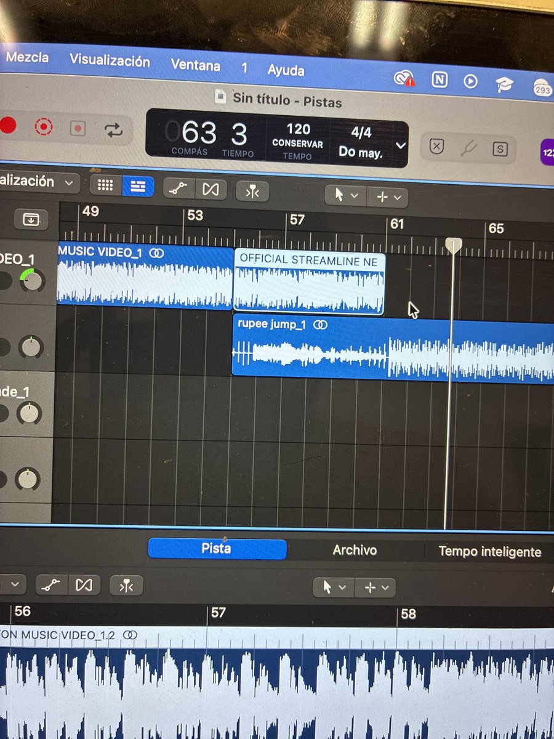Viewport: 554px width, 739px height.
Task: Switch to the Archivo editor tab
Action: pos(355,551)
